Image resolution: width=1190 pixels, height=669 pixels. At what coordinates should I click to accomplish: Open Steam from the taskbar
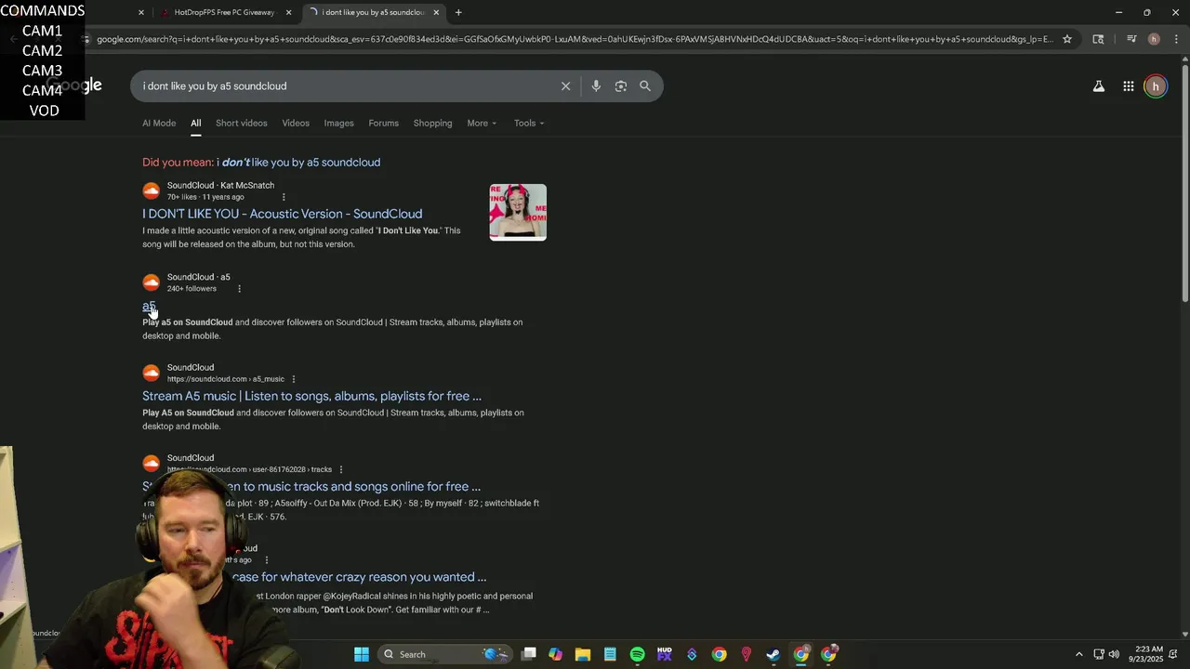(x=773, y=654)
